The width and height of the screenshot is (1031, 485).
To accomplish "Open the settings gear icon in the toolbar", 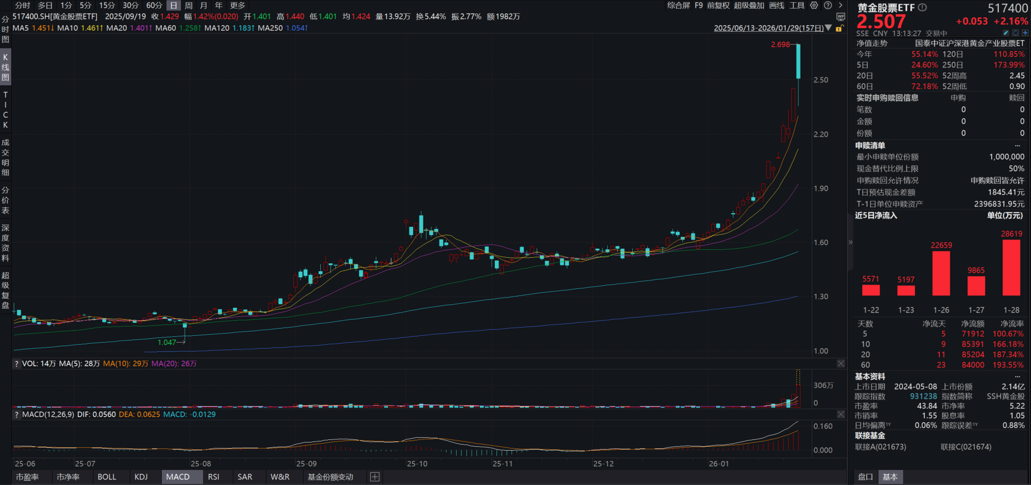I will pyautogui.click(x=814, y=6).
